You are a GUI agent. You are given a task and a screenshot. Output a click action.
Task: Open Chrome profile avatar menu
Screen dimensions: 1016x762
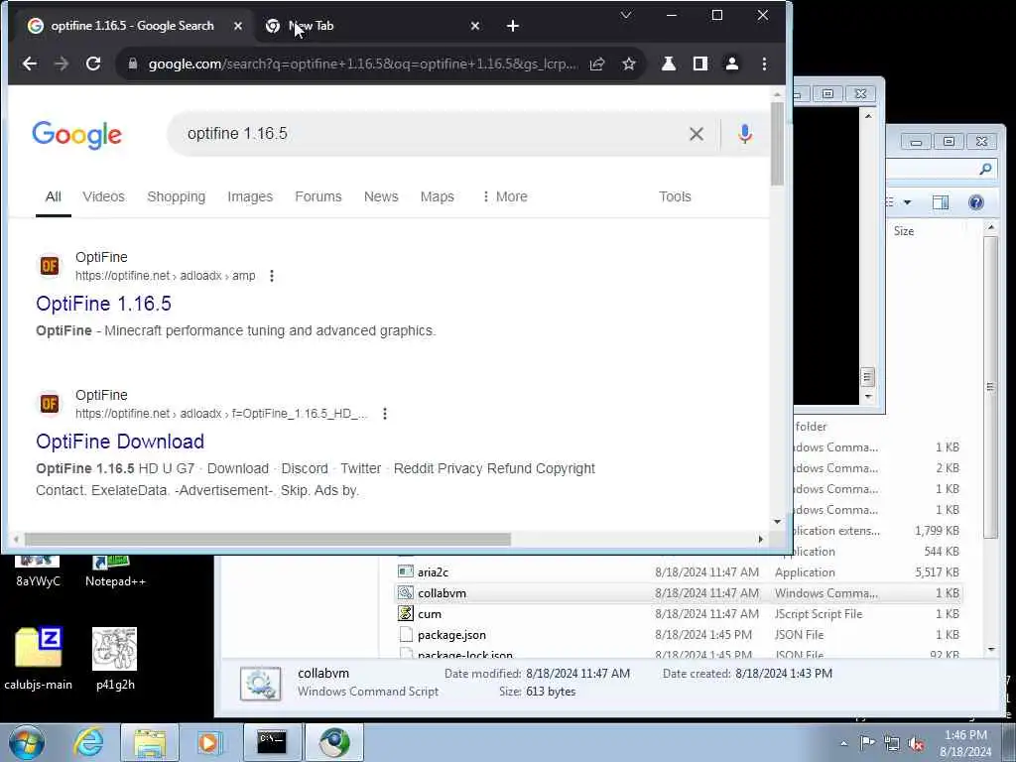coord(732,63)
